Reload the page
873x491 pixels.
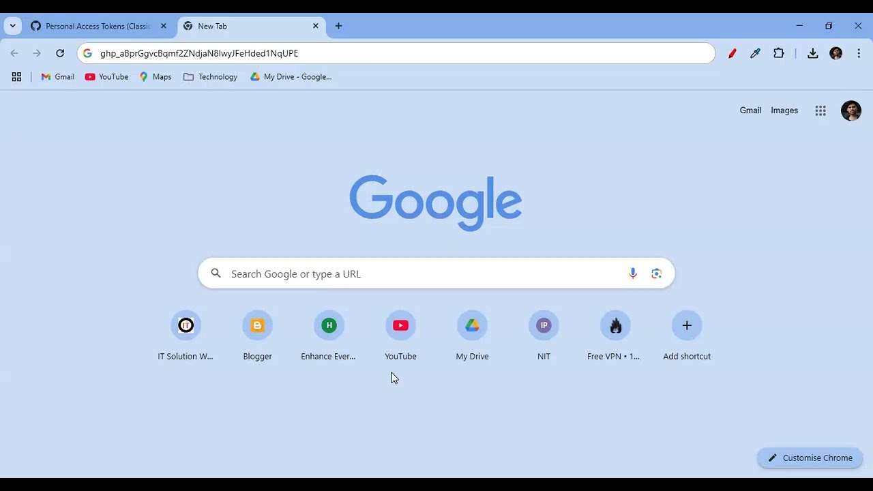pyautogui.click(x=60, y=53)
